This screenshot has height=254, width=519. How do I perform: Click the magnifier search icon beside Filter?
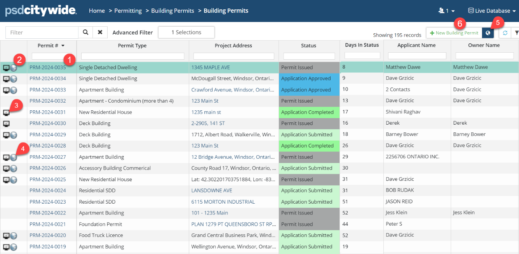point(85,33)
